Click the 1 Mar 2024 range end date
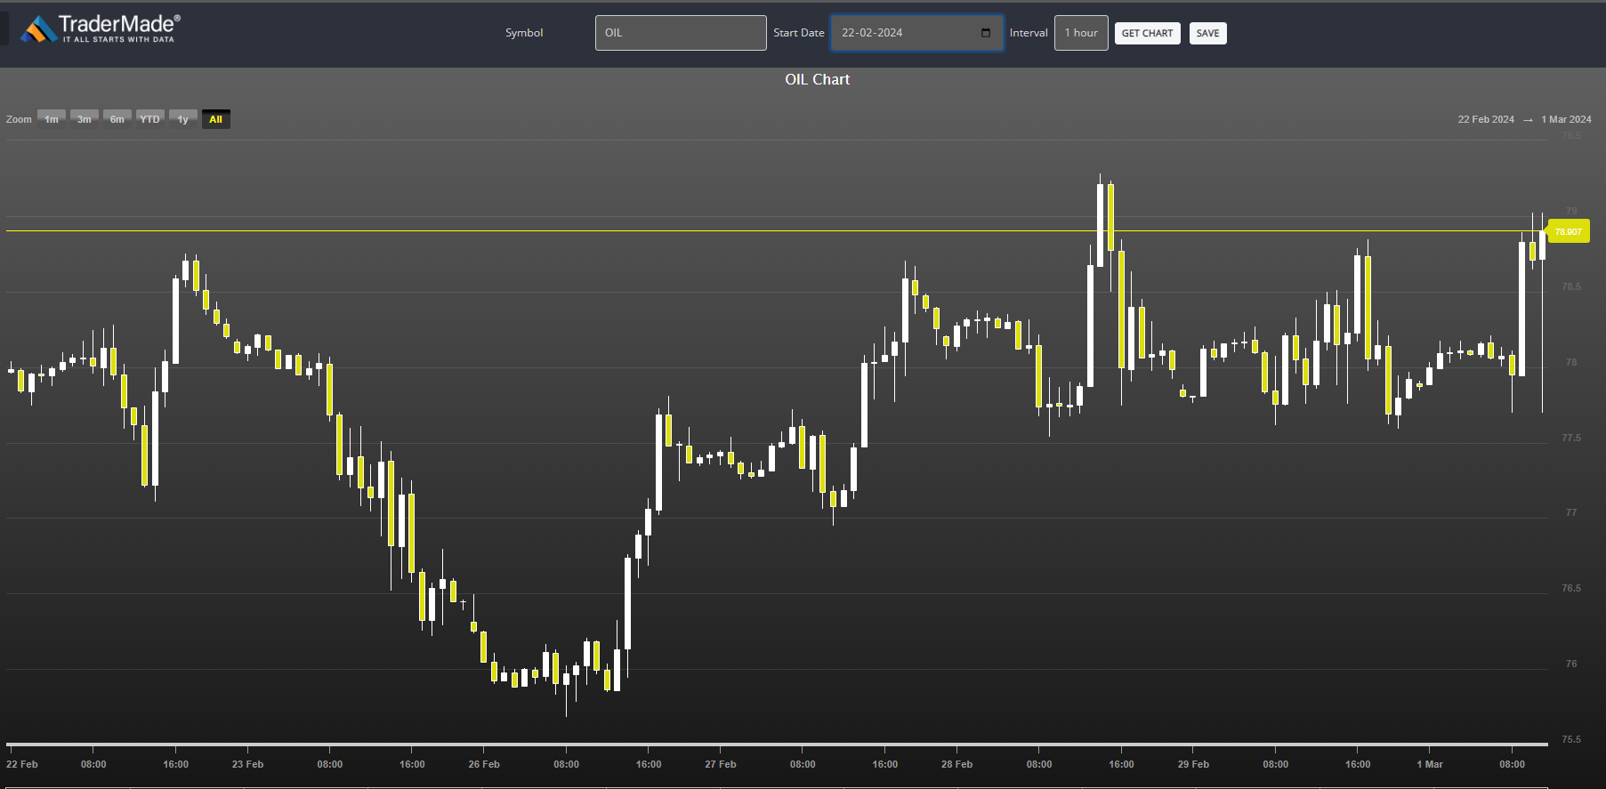 point(1566,119)
